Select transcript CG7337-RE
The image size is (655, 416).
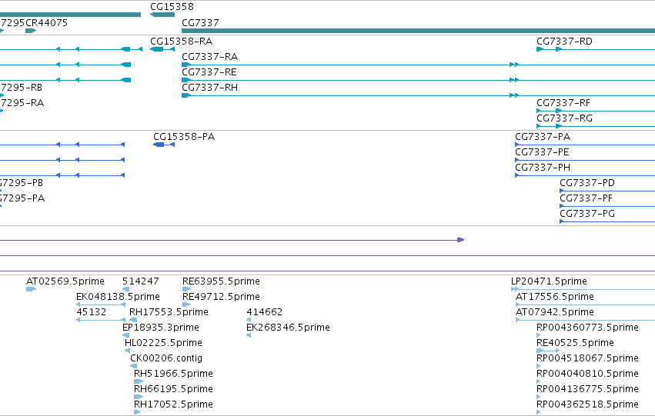(209, 72)
